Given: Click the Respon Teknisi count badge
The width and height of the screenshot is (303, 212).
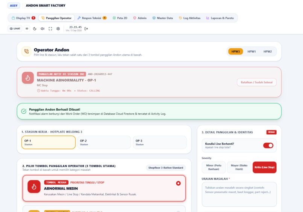Looking at the screenshot, I should point(105,18).
